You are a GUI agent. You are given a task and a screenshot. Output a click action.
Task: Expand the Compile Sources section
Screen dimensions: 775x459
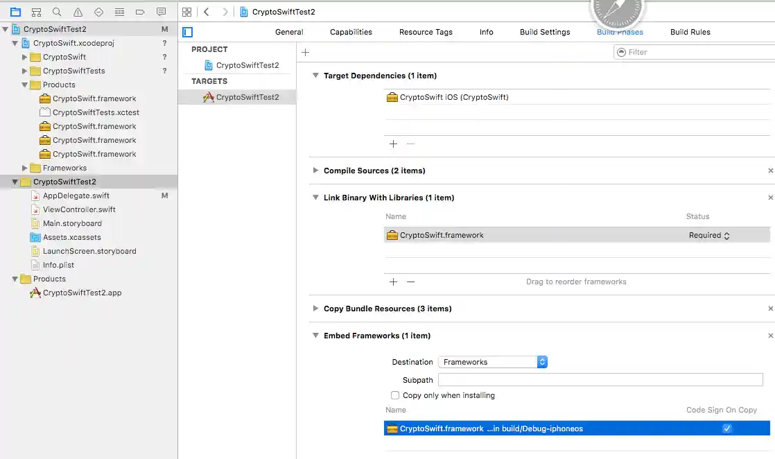pos(315,171)
